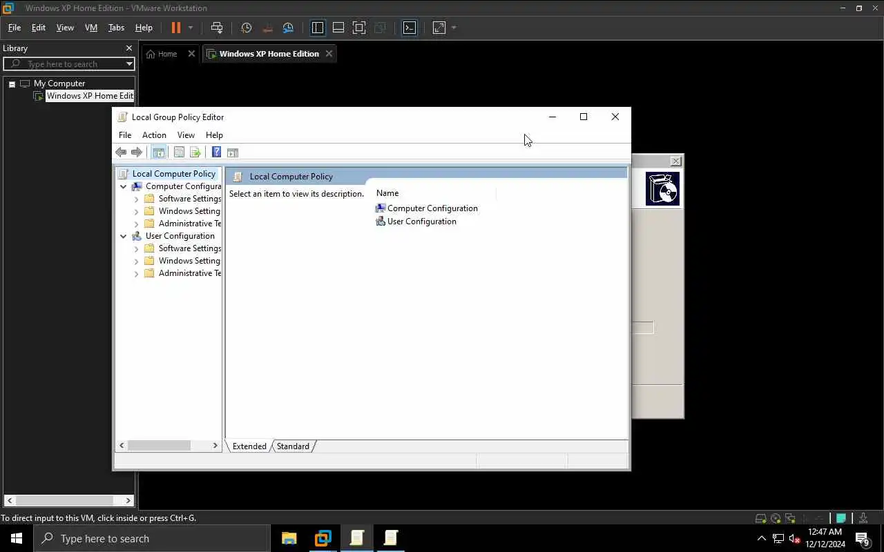Open the blue question mark Help icon
The image size is (884, 552).
(x=216, y=152)
